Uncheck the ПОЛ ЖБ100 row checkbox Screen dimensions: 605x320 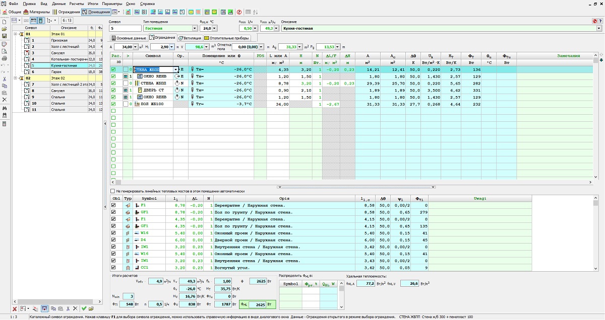click(113, 104)
